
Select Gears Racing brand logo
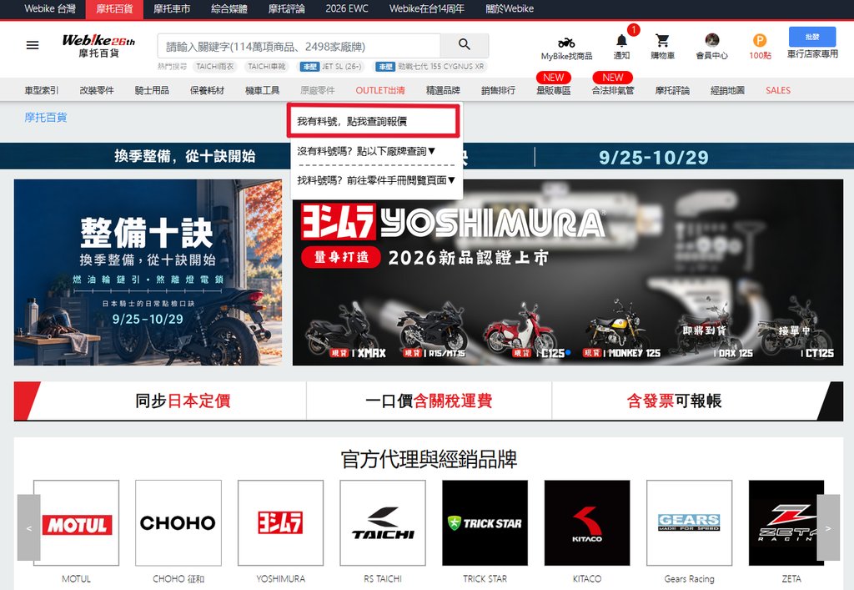coord(689,523)
